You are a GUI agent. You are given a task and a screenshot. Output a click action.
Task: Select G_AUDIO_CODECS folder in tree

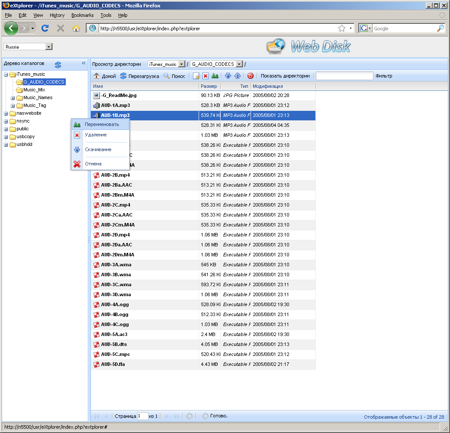(x=44, y=82)
